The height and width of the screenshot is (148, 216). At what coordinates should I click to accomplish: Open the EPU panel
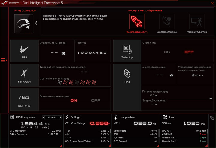pyautogui.click(x=127, y=87)
